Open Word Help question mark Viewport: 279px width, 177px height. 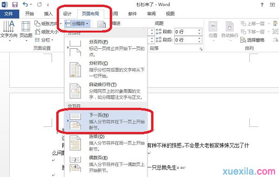click(262, 5)
